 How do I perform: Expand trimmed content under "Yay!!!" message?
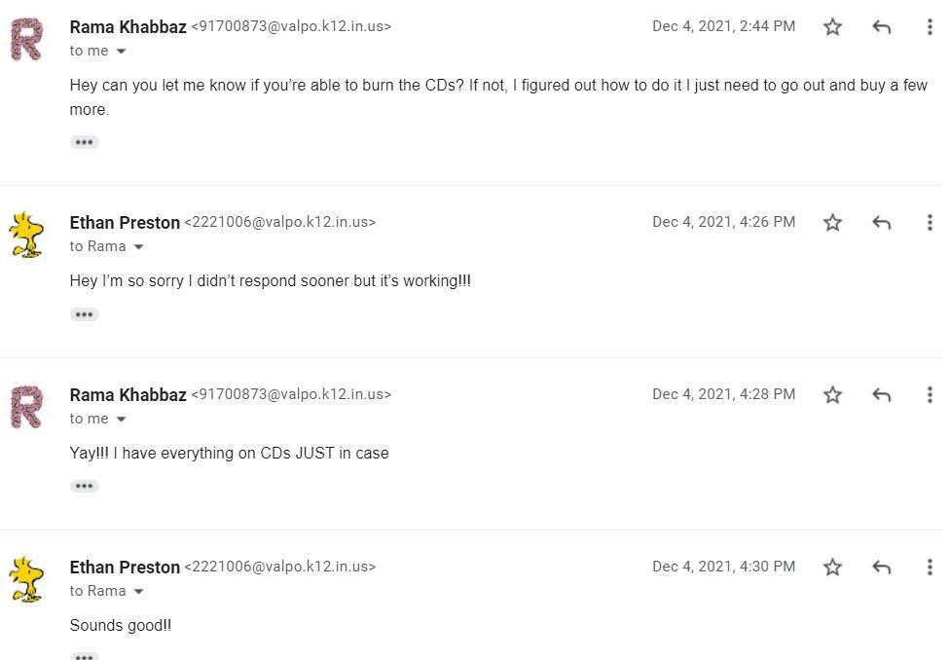[85, 486]
